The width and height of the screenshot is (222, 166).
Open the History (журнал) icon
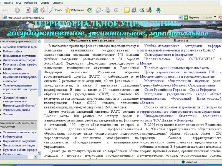click(x=89, y=10)
